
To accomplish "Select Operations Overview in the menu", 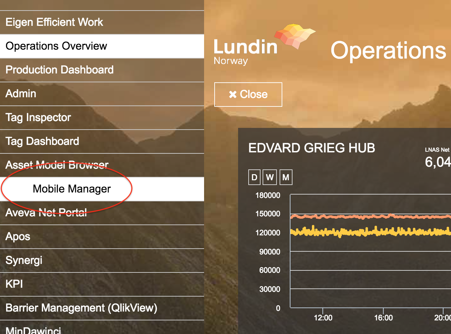I will pos(102,46).
